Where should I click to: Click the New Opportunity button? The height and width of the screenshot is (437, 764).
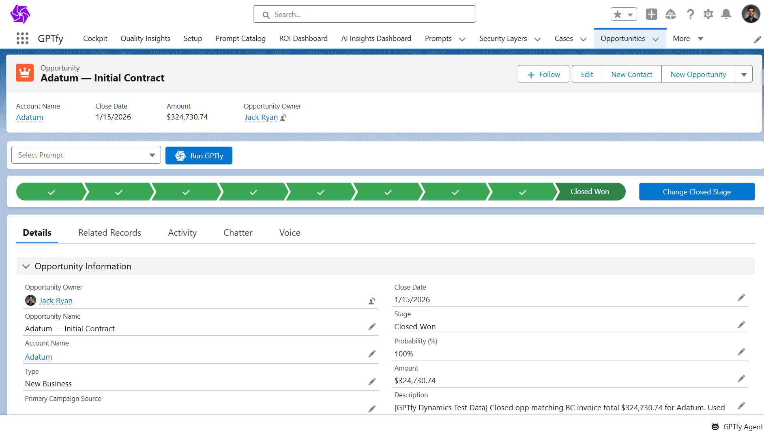[x=698, y=74]
